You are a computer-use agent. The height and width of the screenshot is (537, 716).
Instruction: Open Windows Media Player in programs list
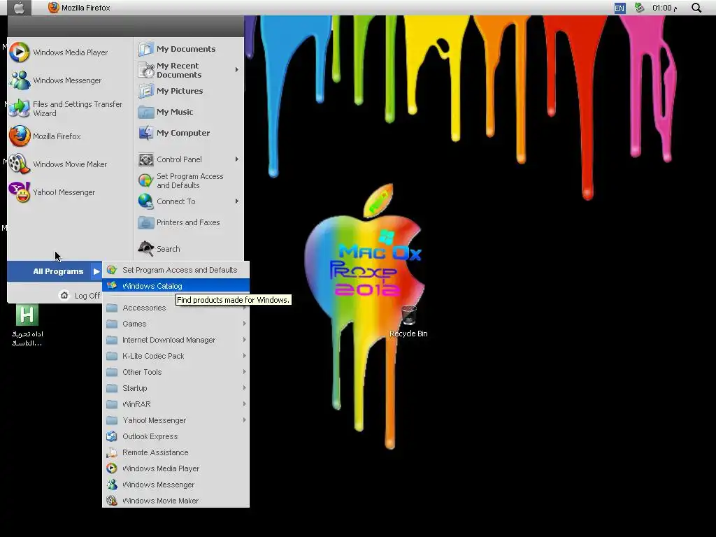point(176,468)
